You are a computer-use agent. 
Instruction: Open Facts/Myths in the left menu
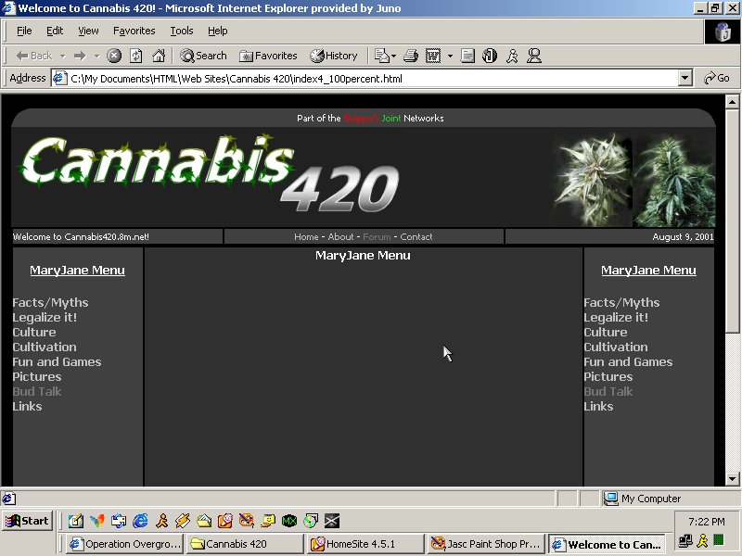click(x=51, y=303)
